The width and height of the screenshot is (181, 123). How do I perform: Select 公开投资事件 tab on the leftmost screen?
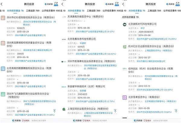point(50,11)
